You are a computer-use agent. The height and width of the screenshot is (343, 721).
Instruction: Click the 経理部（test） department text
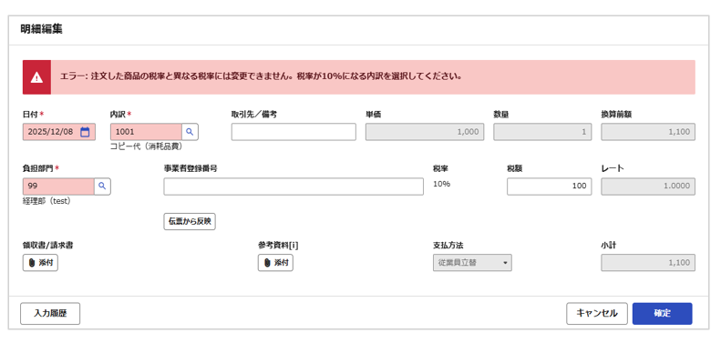click(46, 201)
